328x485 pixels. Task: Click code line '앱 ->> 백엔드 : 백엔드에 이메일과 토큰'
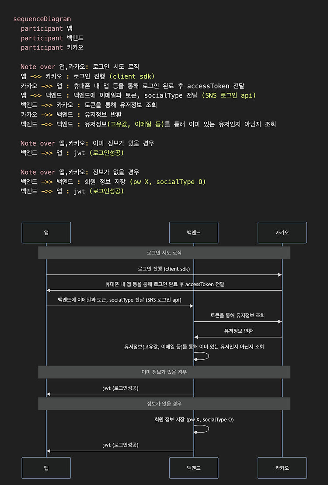click(x=138, y=95)
